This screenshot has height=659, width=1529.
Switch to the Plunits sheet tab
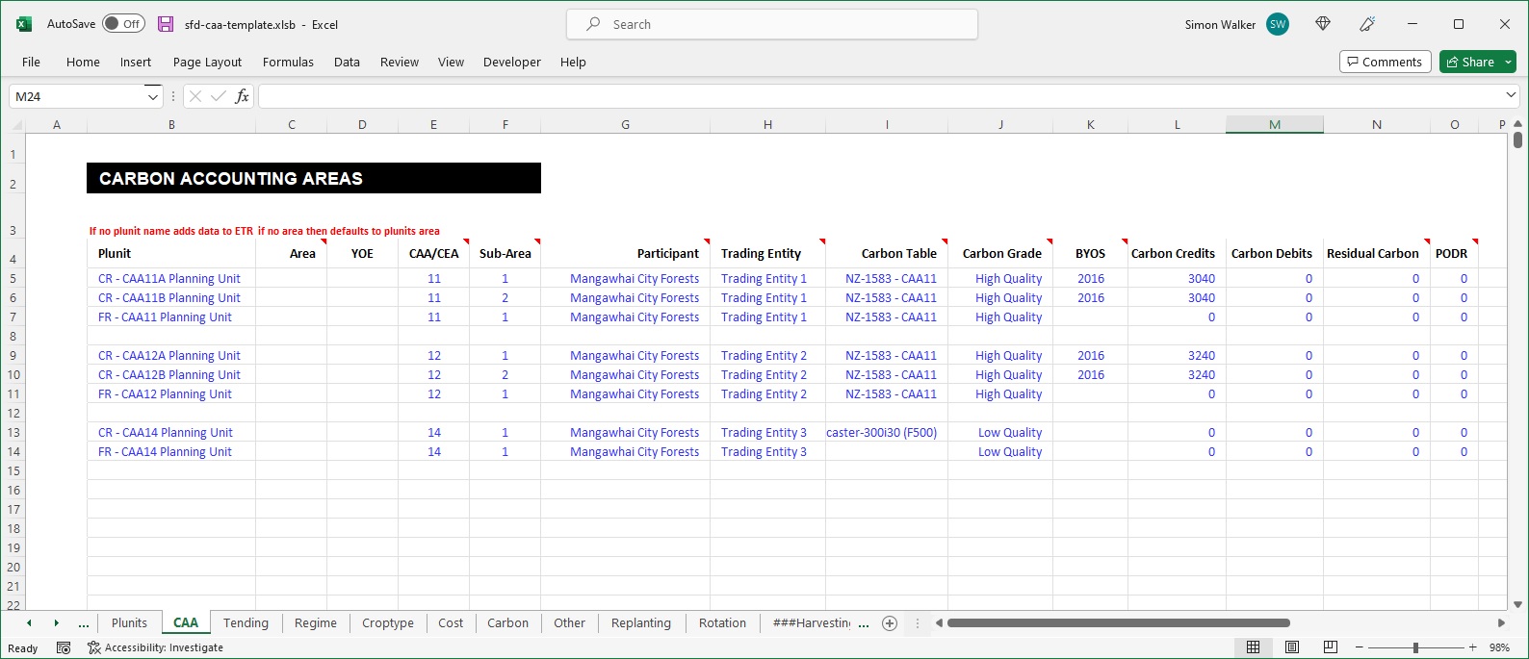[129, 623]
